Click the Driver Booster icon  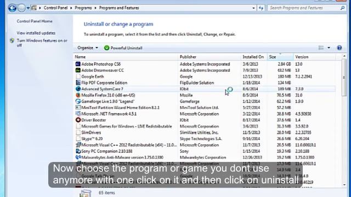[x=78, y=120]
